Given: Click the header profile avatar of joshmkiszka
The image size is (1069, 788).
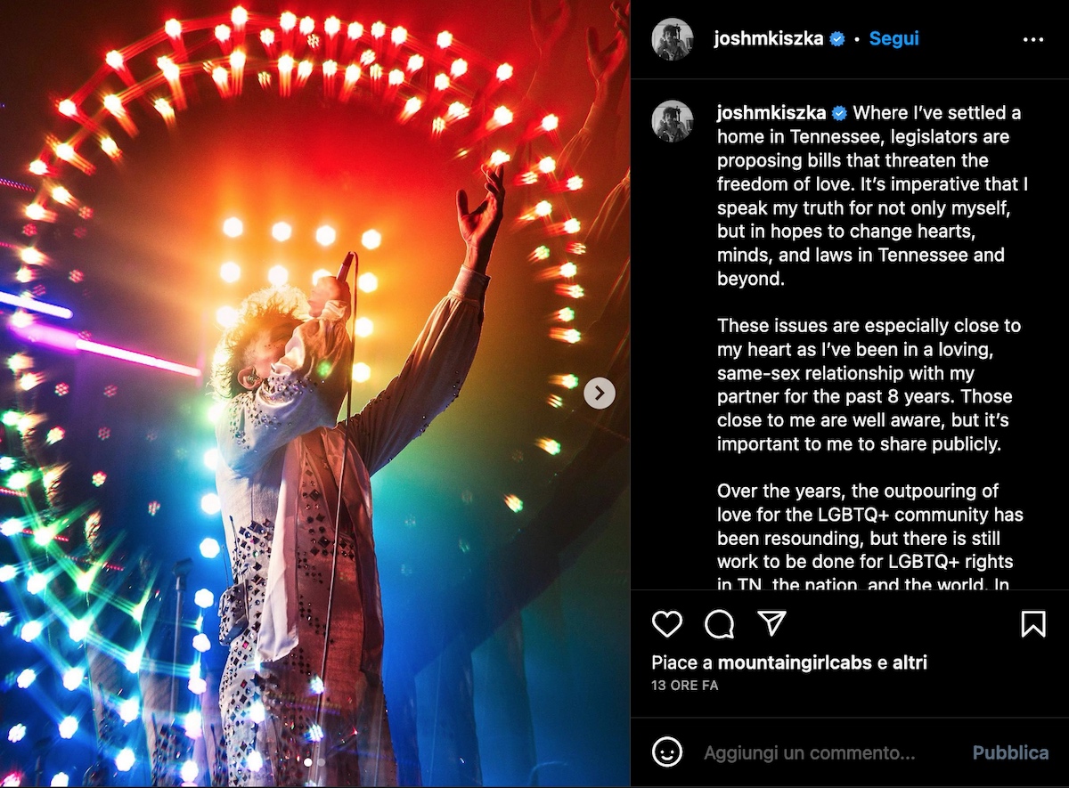Looking at the screenshot, I should click(x=673, y=39).
